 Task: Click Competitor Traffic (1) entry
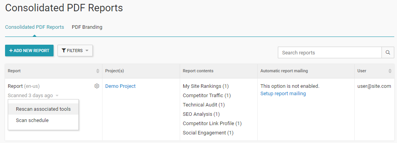[x=206, y=96]
